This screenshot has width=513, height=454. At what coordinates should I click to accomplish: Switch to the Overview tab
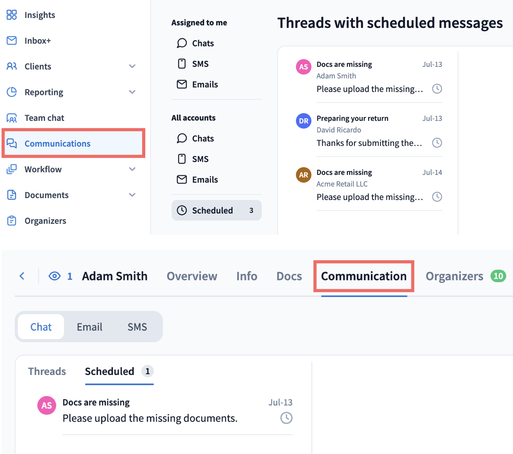pos(192,276)
